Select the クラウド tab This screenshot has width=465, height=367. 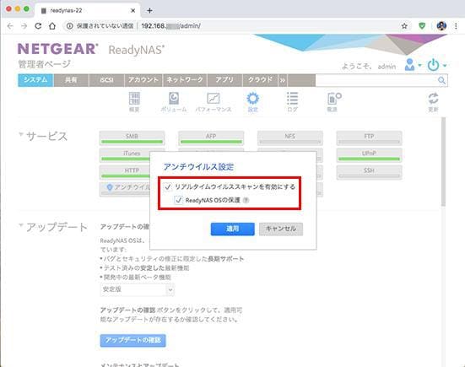click(x=260, y=80)
